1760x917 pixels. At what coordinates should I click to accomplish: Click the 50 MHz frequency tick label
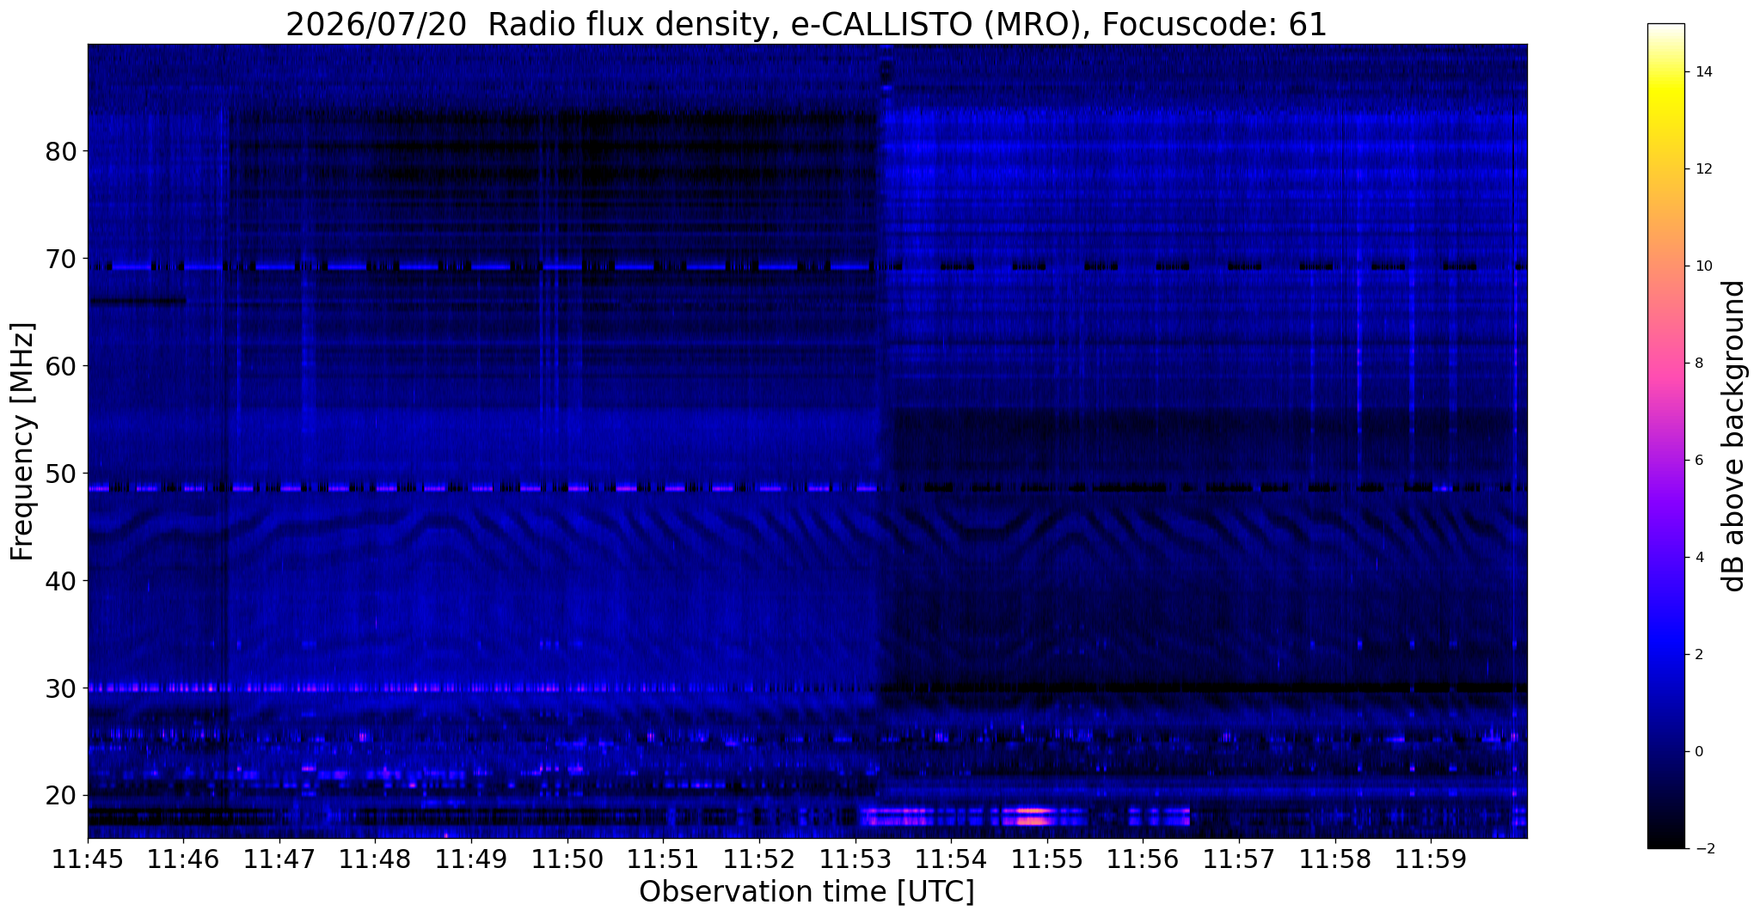click(x=61, y=474)
